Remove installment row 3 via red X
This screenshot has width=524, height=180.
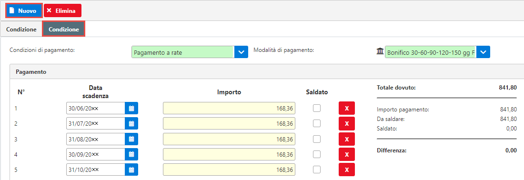coord(346,139)
